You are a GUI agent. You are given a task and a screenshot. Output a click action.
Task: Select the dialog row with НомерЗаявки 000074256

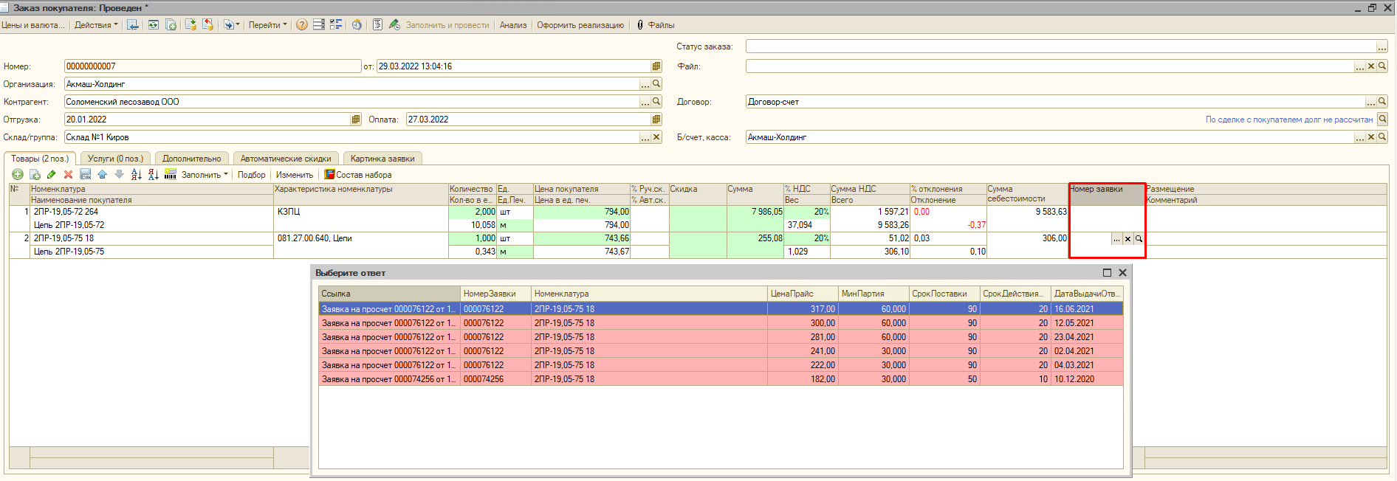[x=721, y=379]
